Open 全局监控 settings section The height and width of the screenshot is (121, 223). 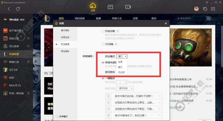click(x=65, y=37)
